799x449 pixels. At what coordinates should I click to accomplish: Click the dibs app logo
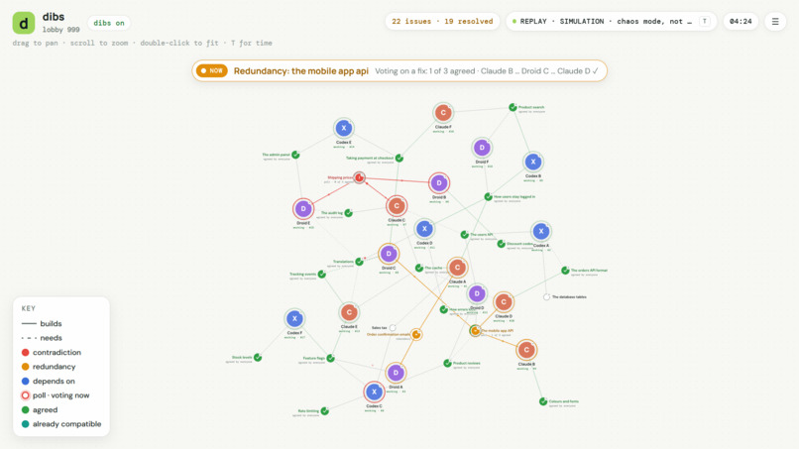tap(24, 23)
